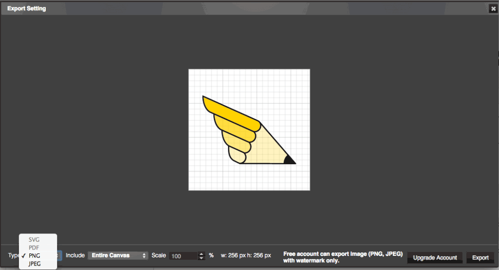
Task: Choose PDF from the type list
Action: pos(34,248)
